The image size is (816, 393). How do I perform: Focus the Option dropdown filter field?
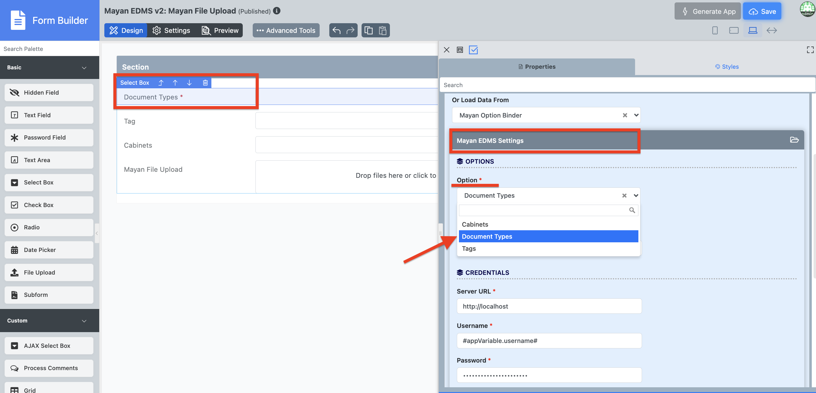548,210
